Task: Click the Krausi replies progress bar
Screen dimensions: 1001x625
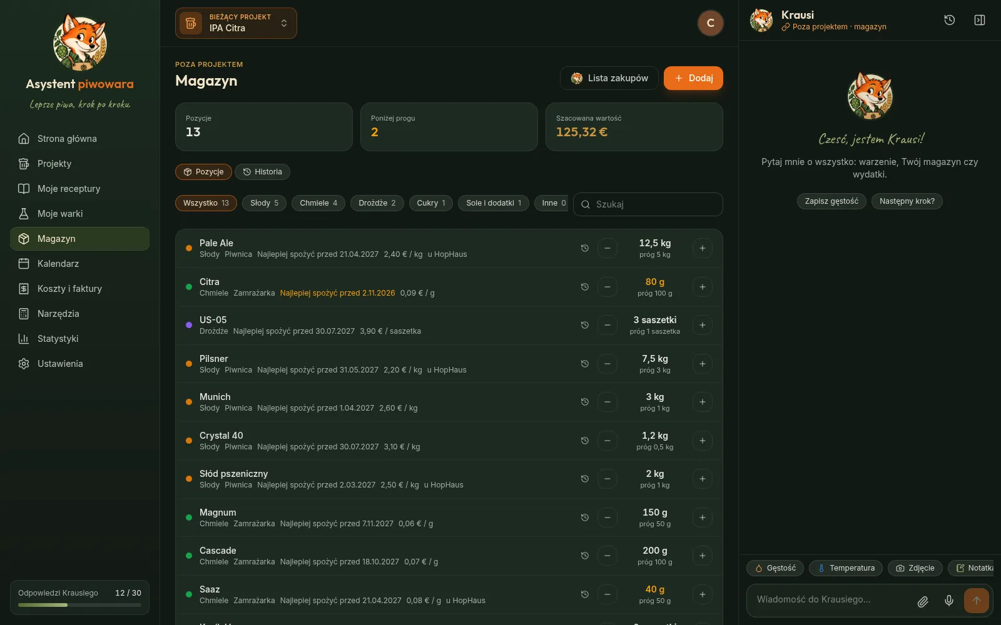Action: coord(79,605)
